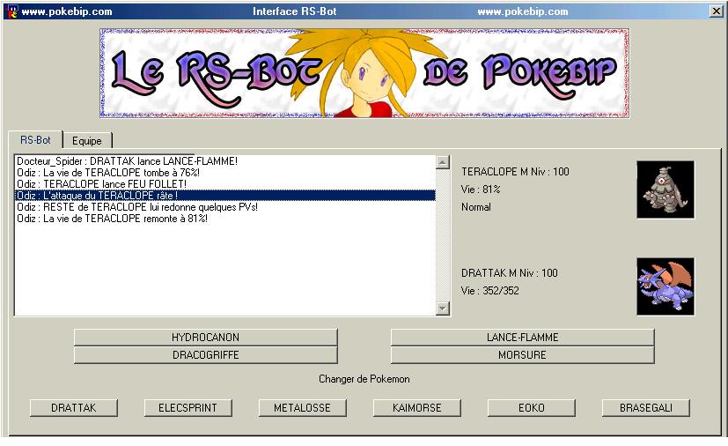Click the 'TERACLOPE M Niv : 100' label

point(515,172)
